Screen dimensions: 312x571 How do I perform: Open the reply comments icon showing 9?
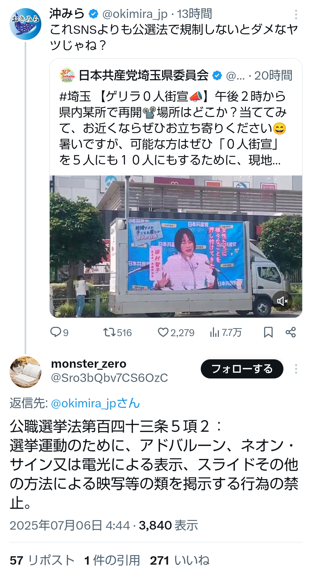pos(59,332)
